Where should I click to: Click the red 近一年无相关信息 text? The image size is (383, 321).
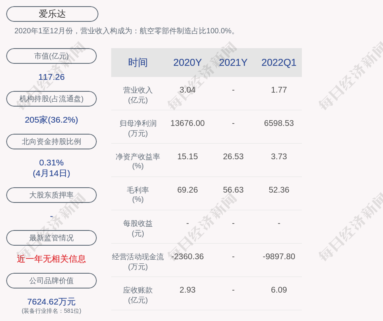click(x=51, y=259)
